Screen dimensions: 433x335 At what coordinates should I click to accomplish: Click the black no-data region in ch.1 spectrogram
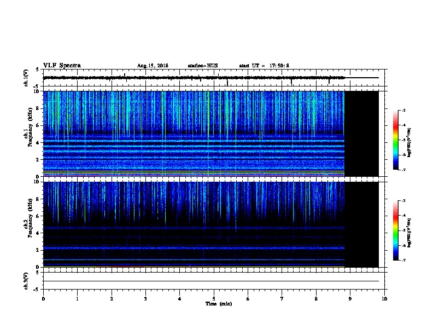[362, 134]
